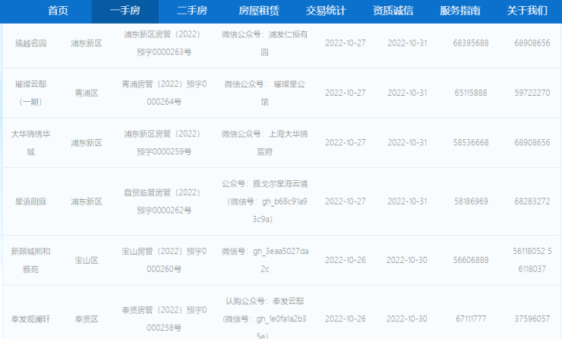The image size is (562, 339).
Task: Click 认购公众号：奉发云邸 cell
Action: (264, 319)
